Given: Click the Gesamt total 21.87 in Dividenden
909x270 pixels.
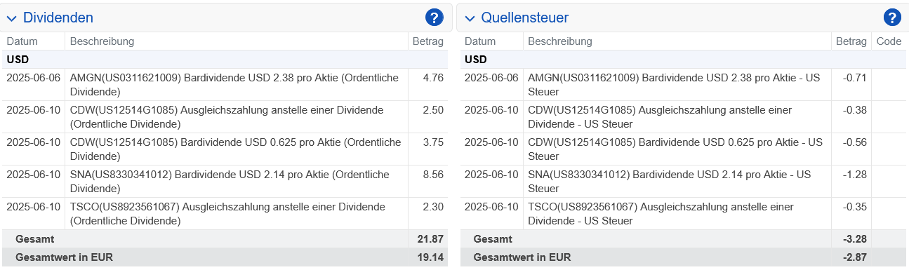Looking at the screenshot, I should coord(430,239).
